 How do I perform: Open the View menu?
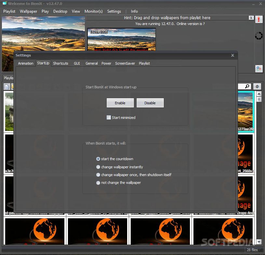pyautogui.click(x=76, y=11)
